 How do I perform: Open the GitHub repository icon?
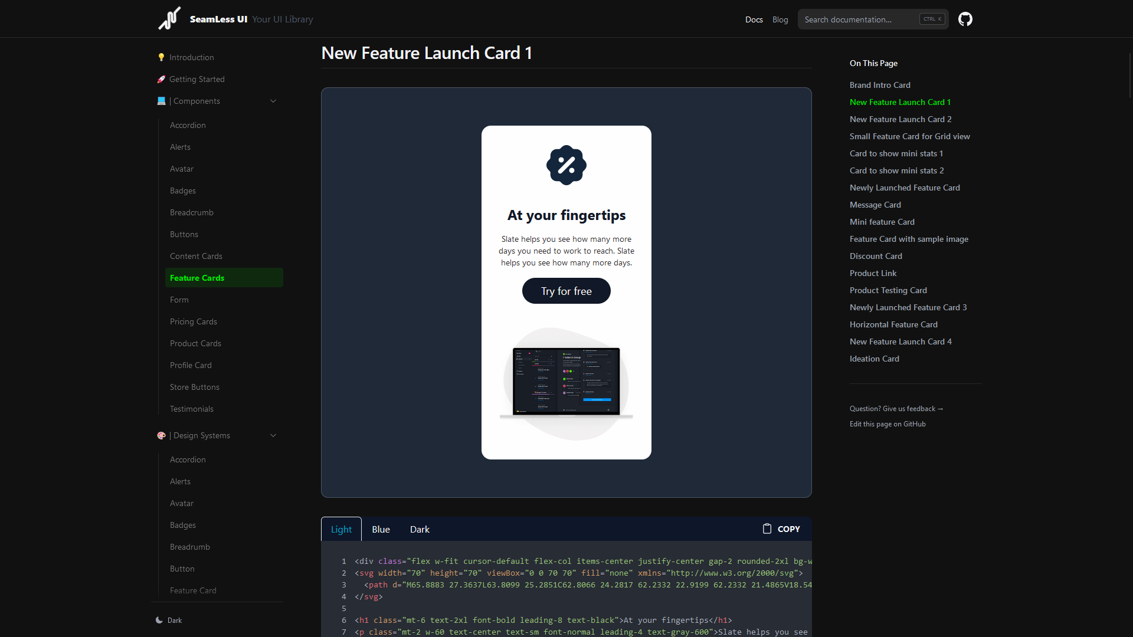point(965,19)
